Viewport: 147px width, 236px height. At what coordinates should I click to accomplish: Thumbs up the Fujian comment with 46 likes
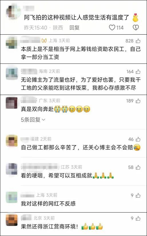tap(138, 139)
